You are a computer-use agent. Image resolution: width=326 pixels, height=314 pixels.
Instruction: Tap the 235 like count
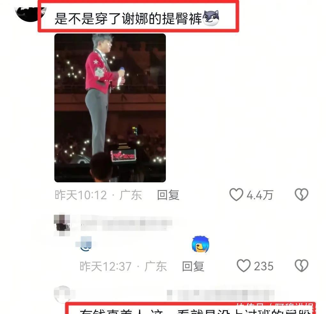click(x=263, y=266)
